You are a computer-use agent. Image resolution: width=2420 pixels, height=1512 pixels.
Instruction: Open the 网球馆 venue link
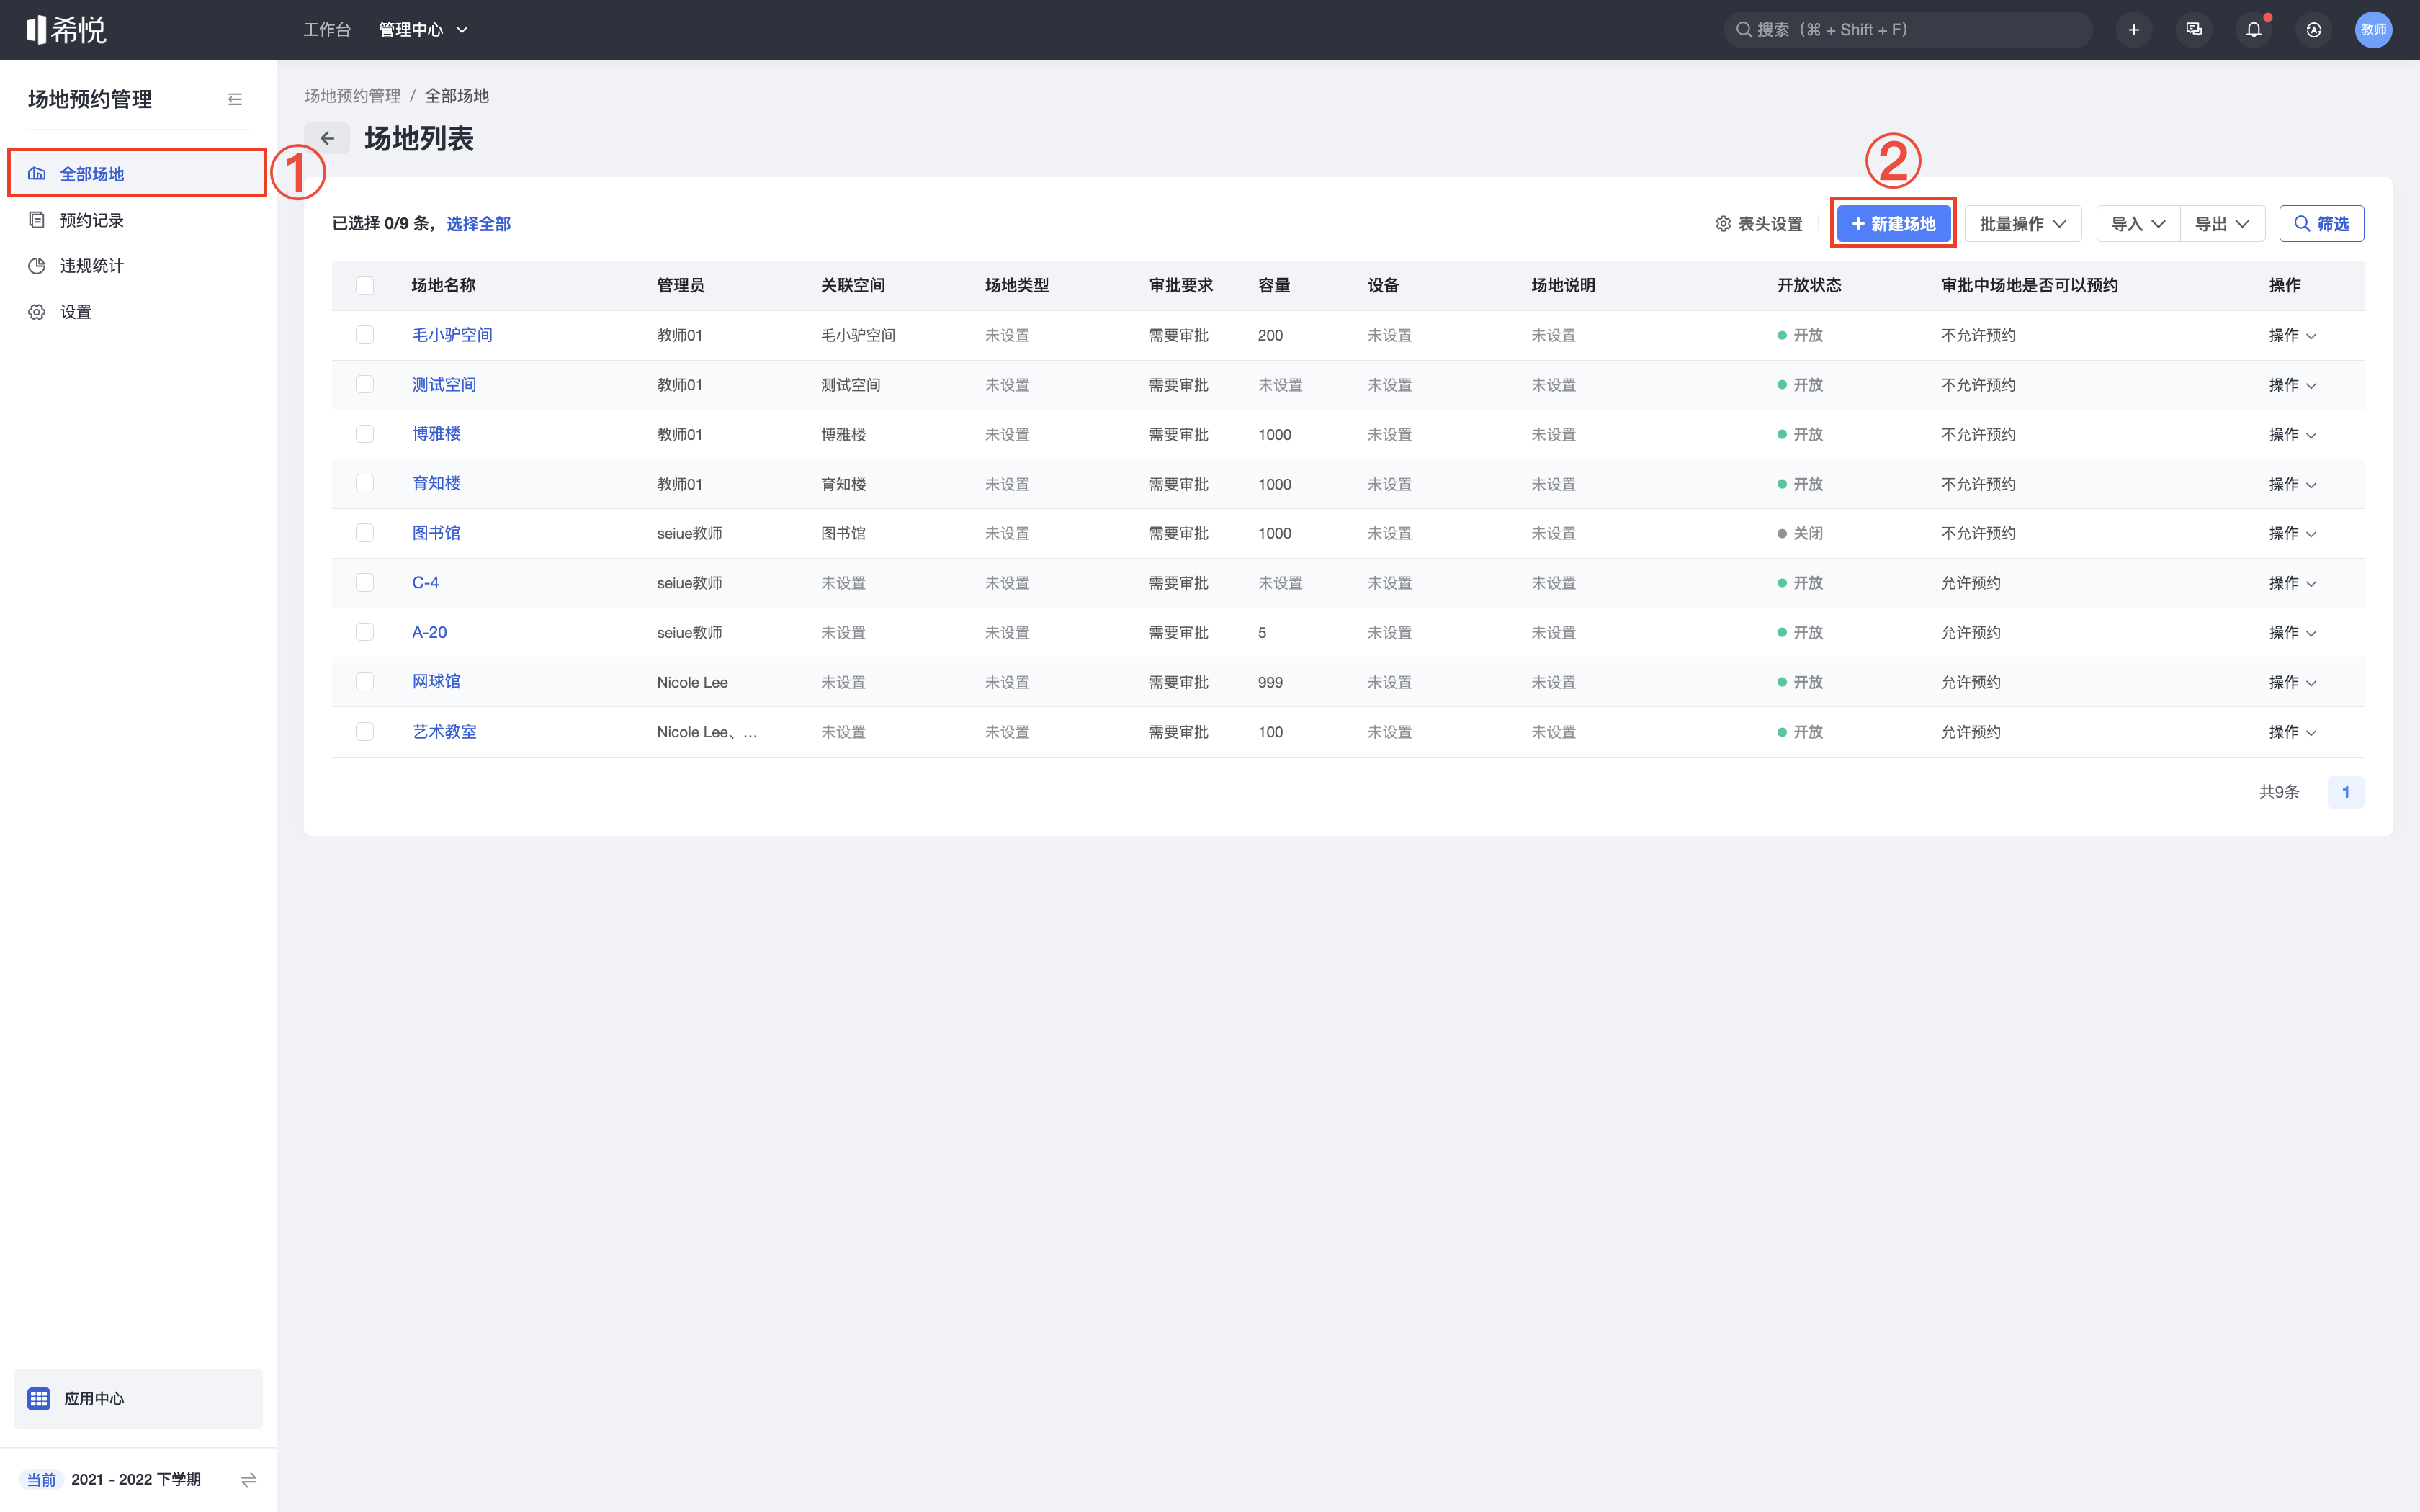coord(436,682)
